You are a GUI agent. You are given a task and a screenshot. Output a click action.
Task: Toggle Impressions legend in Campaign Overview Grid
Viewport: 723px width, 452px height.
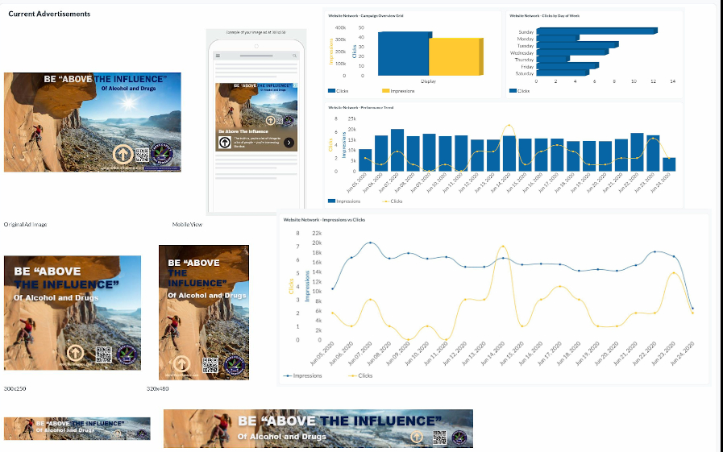398,91
